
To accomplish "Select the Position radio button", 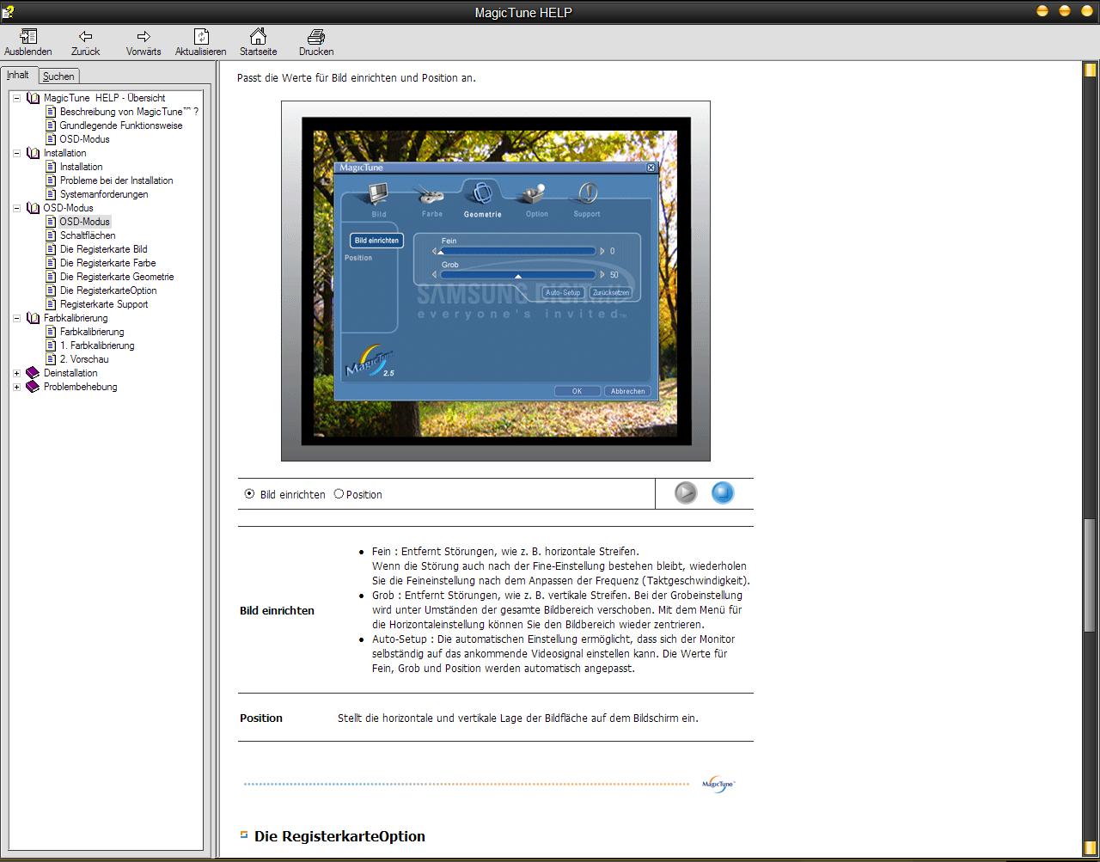I will coord(339,494).
